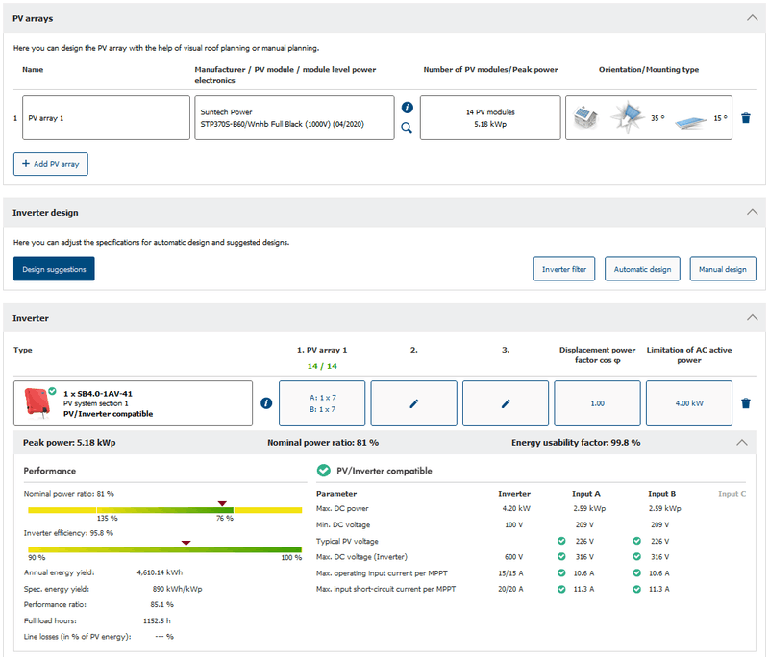Edit the third PV array assignment pencil
The height and width of the screenshot is (657, 769).
point(506,403)
